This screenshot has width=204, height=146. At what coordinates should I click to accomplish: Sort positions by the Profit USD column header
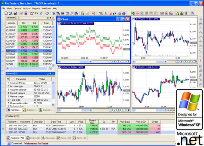tap(140, 122)
